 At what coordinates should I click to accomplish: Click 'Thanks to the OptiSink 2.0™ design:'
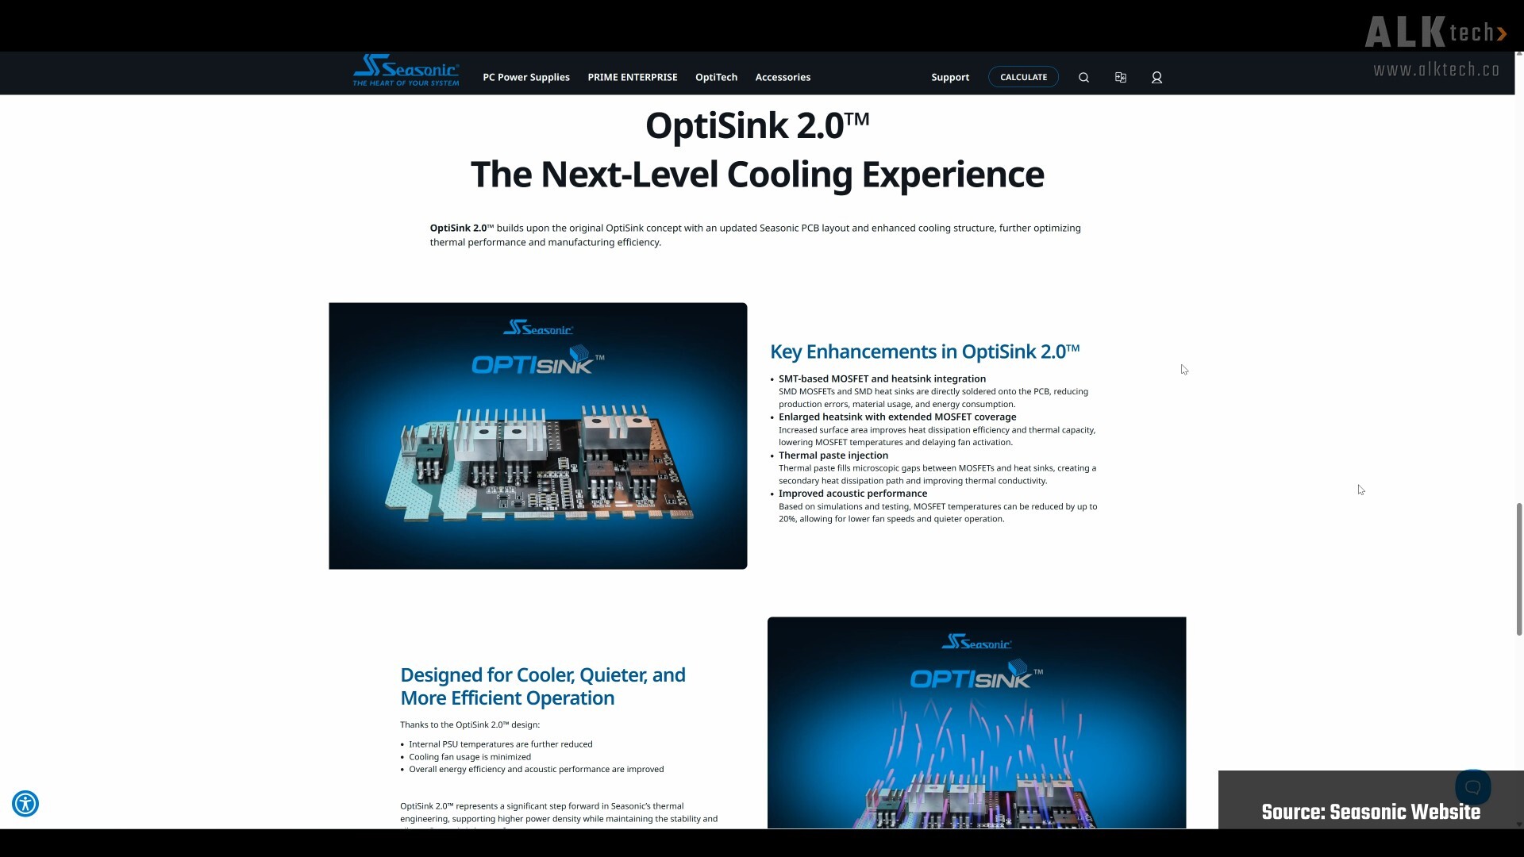[470, 724]
